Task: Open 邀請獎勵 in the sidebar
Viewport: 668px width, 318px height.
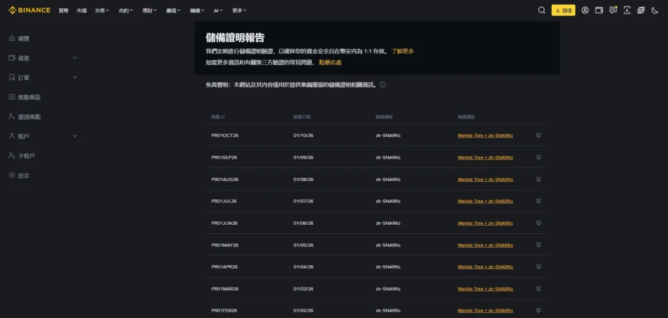Action: tap(29, 117)
